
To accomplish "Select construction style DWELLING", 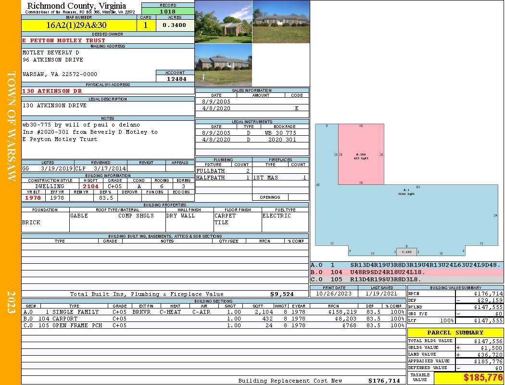I will pyautogui.click(x=50, y=186).
